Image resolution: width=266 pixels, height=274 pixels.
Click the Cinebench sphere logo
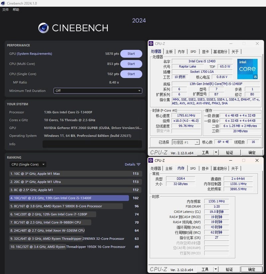tap(43, 28)
